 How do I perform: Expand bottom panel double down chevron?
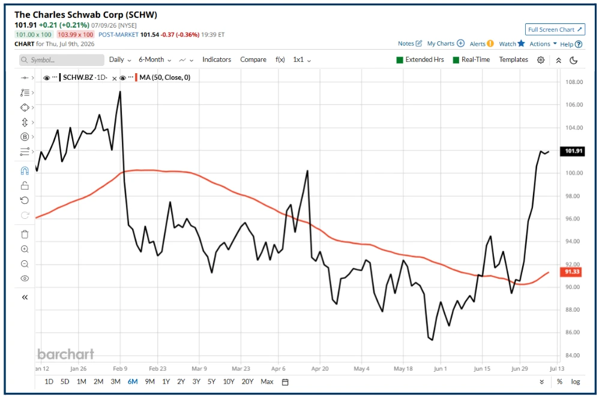click(x=542, y=382)
